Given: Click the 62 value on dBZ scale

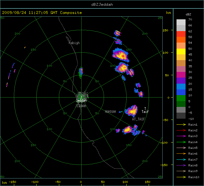Looking at the screenshot, I should 190,31.
